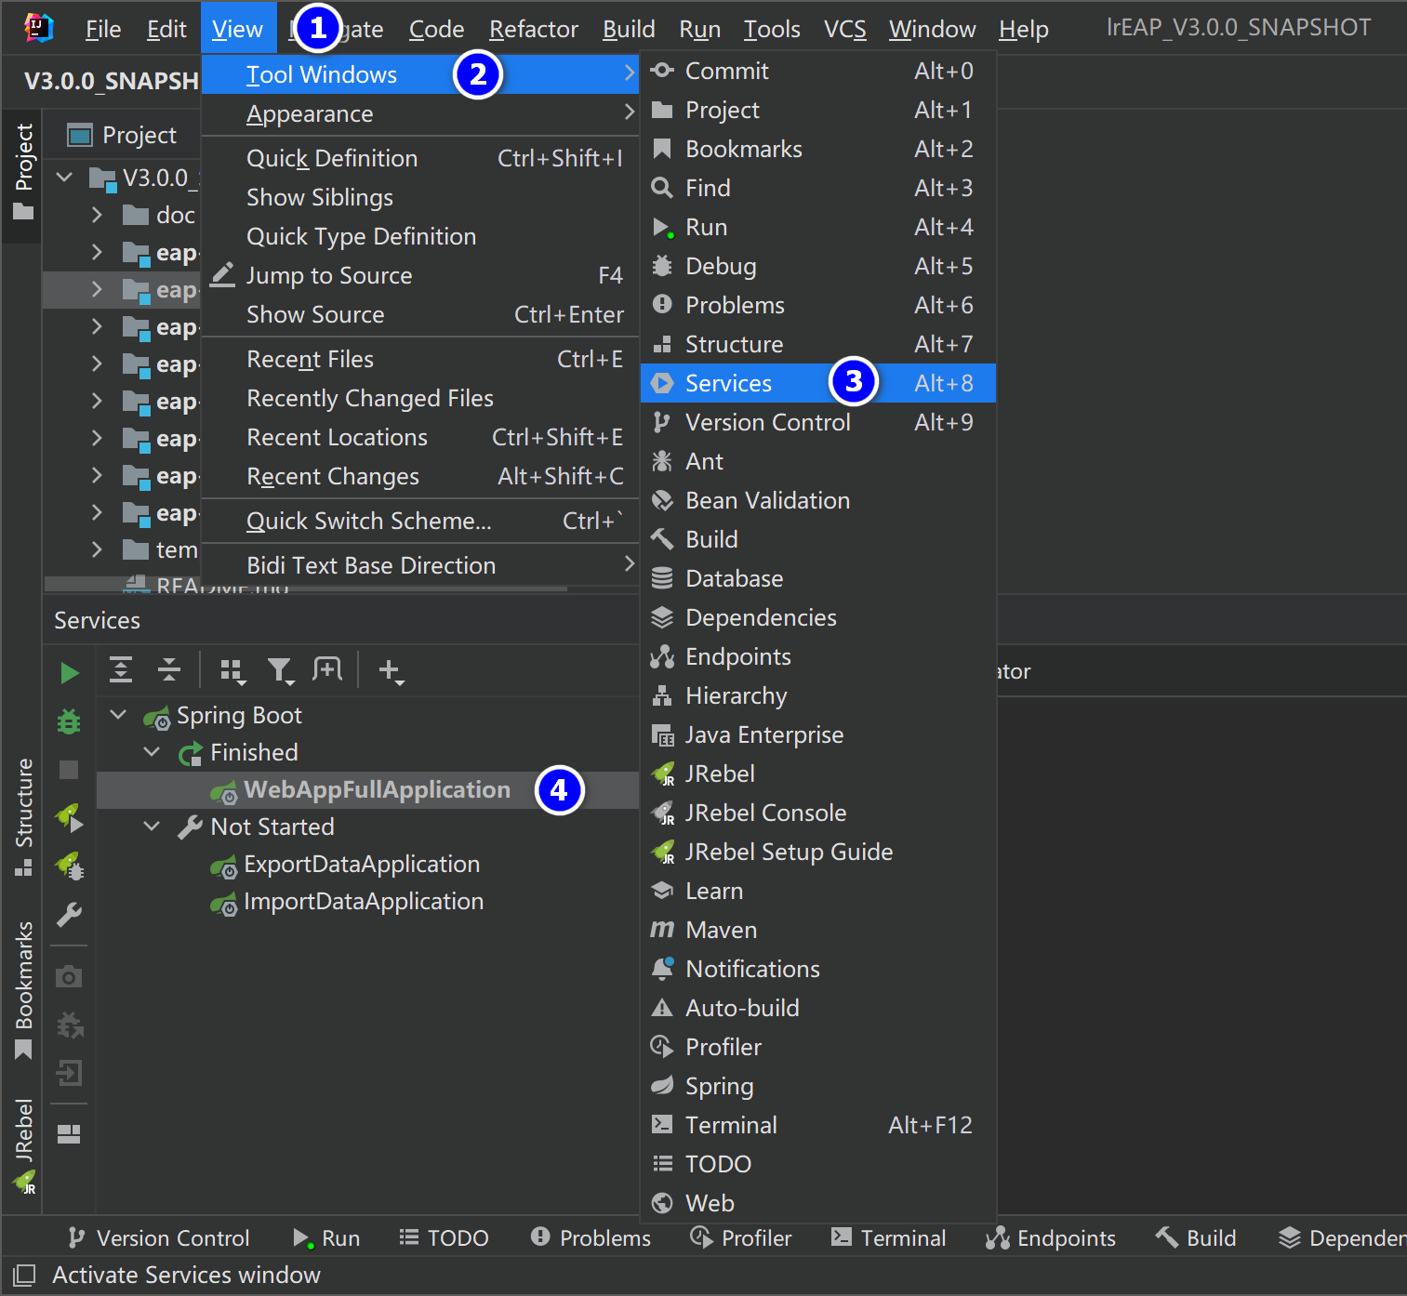1407x1296 pixels.
Task: Open the Profiler tab in bottom bar
Action: (x=741, y=1237)
